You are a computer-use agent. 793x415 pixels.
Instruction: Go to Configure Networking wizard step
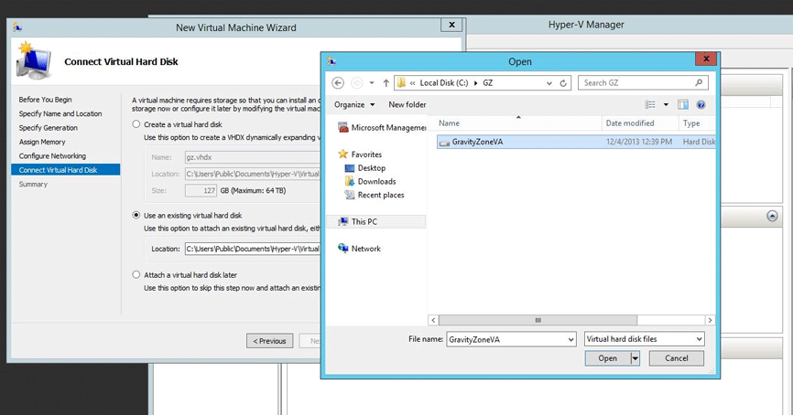pyautogui.click(x=52, y=156)
